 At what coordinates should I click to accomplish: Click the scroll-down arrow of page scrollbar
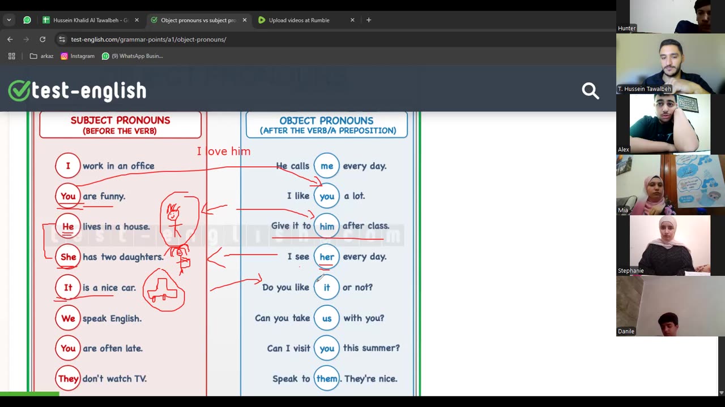pyautogui.click(x=721, y=392)
